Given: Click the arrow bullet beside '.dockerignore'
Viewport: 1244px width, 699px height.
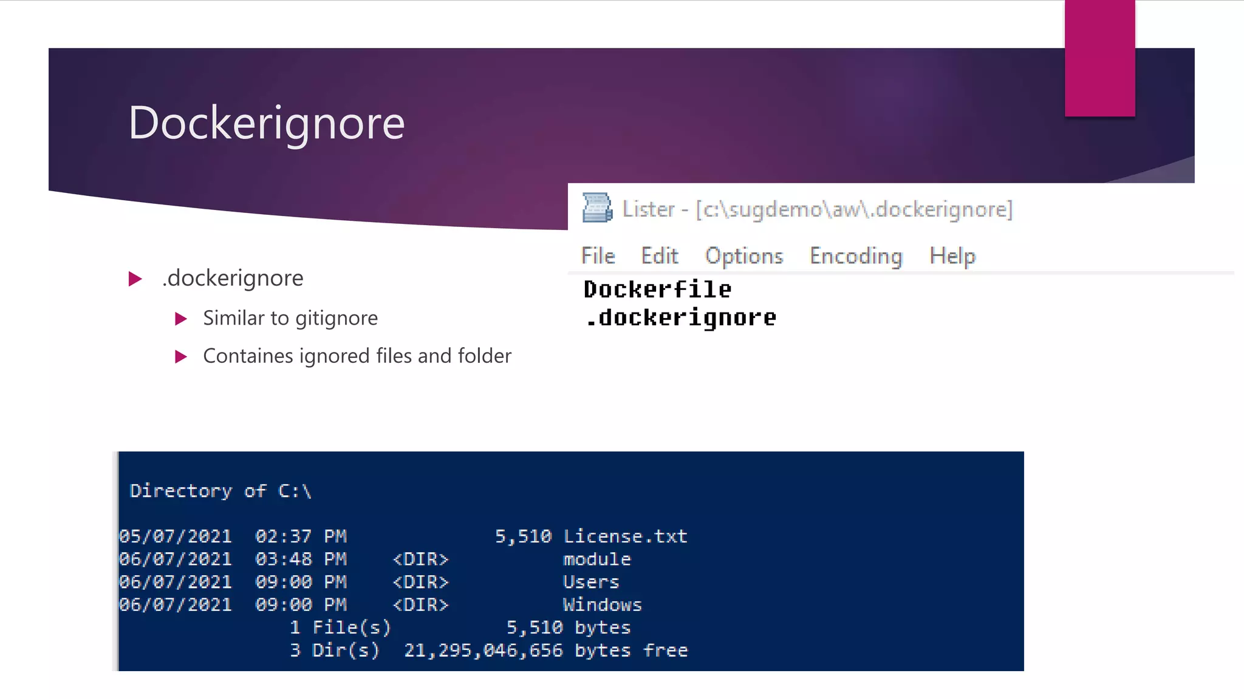Looking at the screenshot, I should pyautogui.click(x=135, y=279).
